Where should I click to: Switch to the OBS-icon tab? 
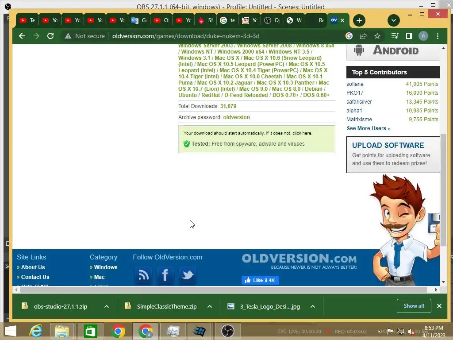tap(273, 20)
